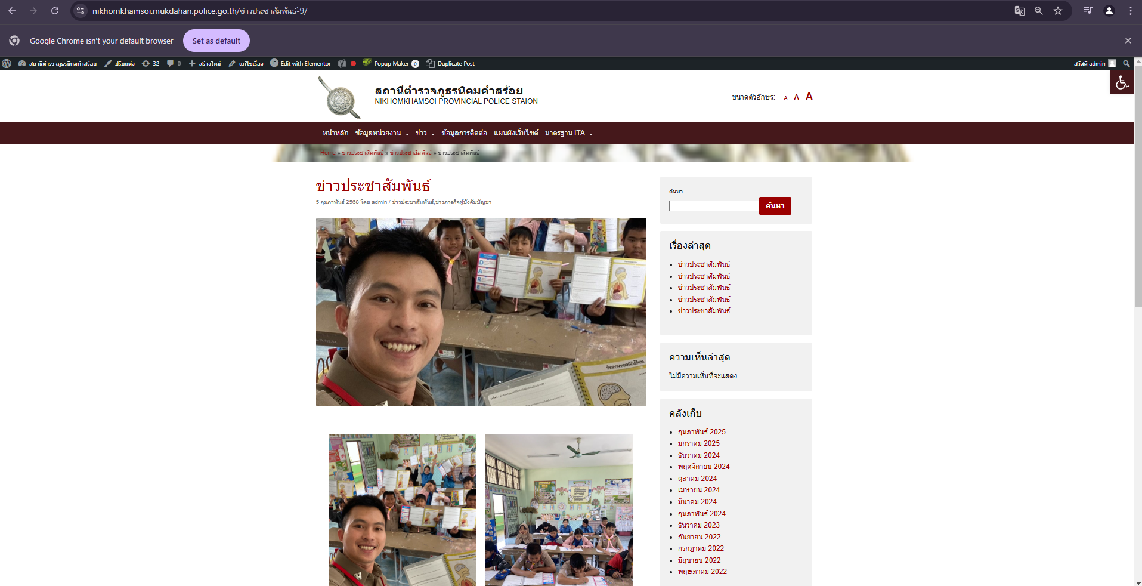
Task: Select the medium font size A
Action: [x=796, y=97]
